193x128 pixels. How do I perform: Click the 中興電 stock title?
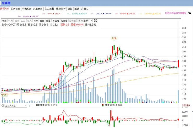[6, 3]
